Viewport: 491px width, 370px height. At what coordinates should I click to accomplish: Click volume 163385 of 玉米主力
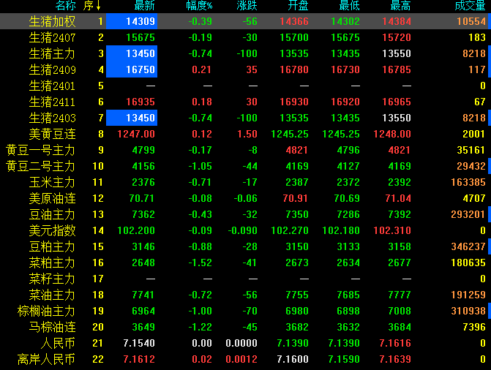coord(468,183)
